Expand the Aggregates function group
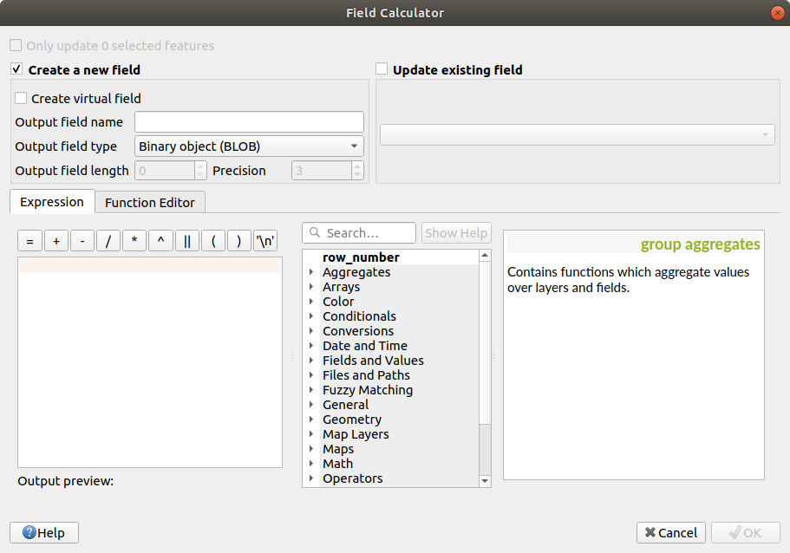790x553 pixels. 311,272
